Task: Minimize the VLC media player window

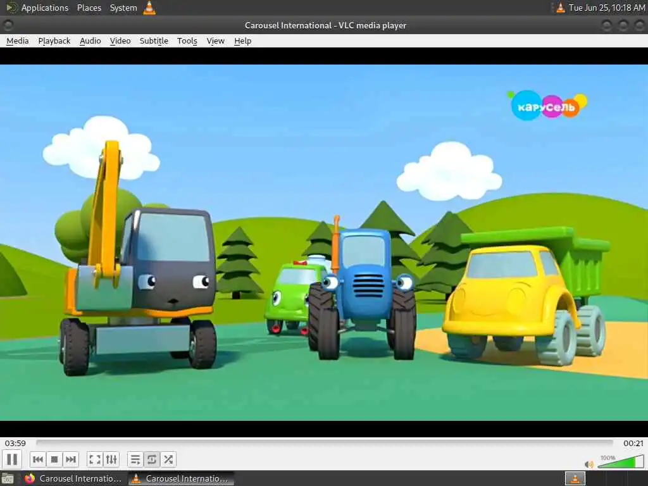Action: (606, 25)
